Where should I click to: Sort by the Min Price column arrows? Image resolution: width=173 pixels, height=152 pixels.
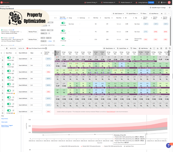[x=100, y=18]
